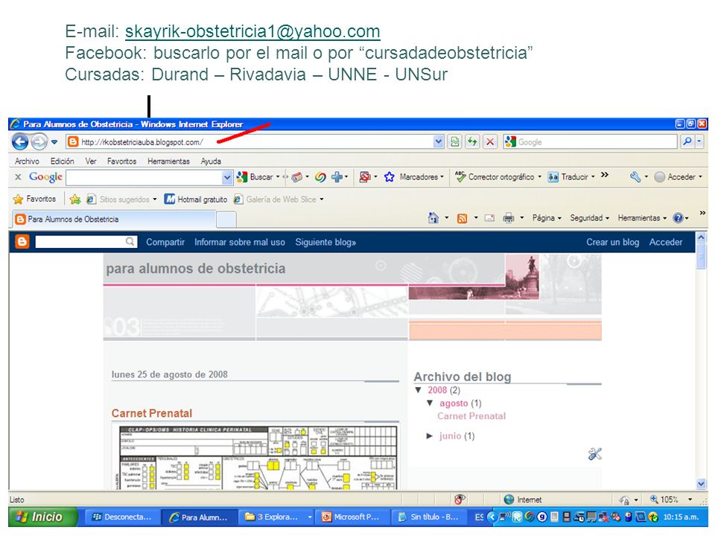Click the page scroll down arrow

pos(701,484)
